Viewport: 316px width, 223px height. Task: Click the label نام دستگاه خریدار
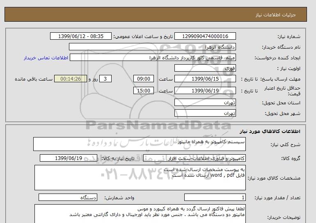(x=281, y=47)
